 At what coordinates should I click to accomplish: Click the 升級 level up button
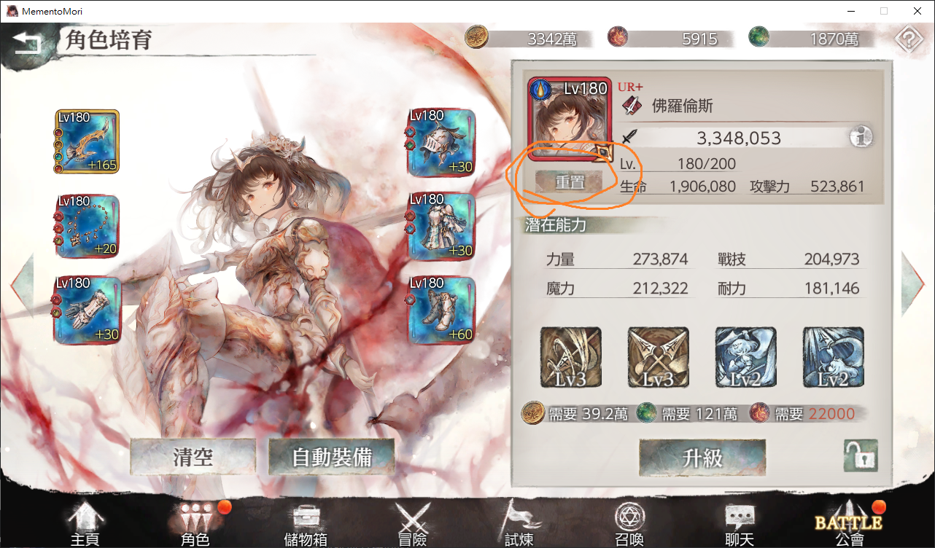point(702,458)
